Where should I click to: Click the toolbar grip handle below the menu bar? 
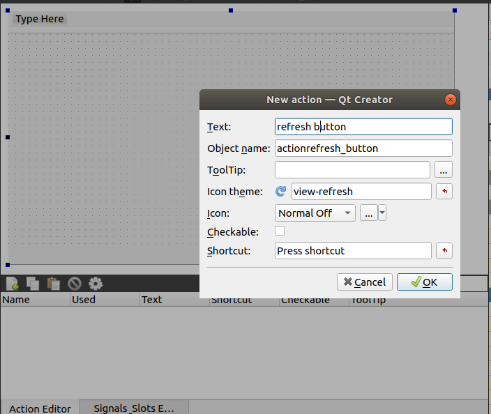point(11,30)
